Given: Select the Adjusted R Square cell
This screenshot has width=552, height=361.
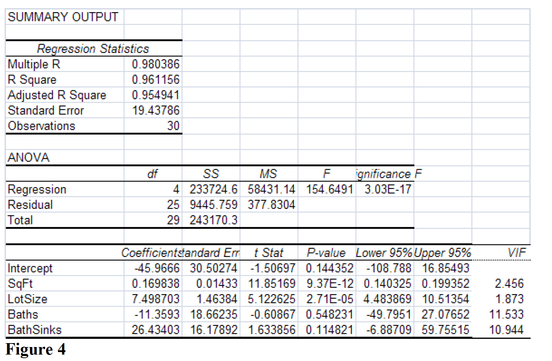Looking at the screenshot, I should pos(57,95).
